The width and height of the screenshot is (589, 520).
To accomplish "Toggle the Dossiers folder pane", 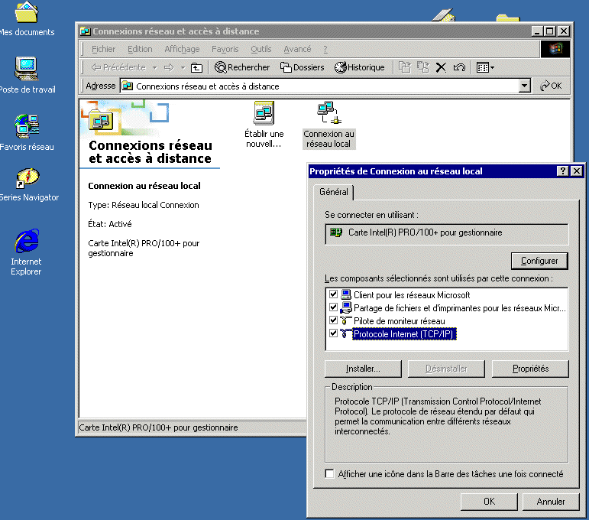I will (302, 68).
